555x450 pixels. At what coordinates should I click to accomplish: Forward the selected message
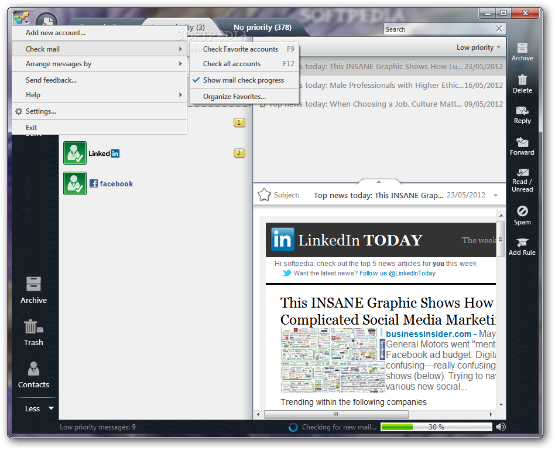(522, 146)
